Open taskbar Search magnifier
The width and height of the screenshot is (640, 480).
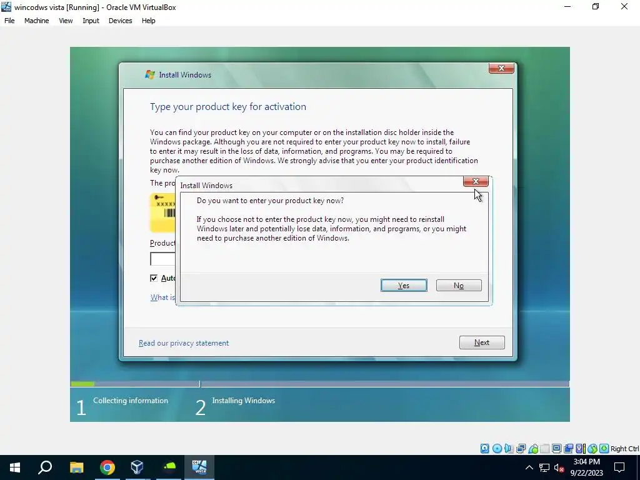tap(45, 467)
